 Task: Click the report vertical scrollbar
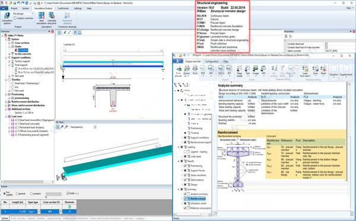(x=349, y=148)
